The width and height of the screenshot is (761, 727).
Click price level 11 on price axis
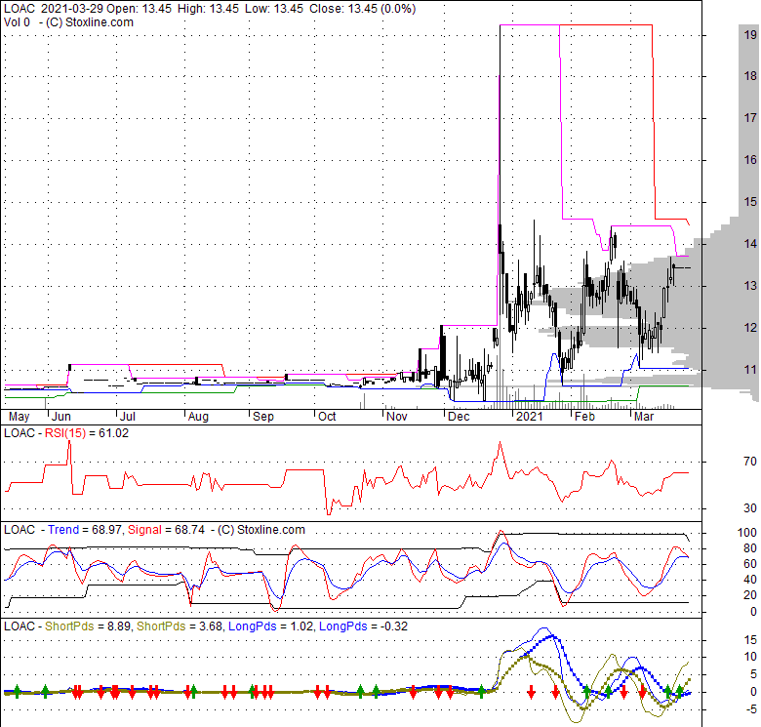point(750,369)
